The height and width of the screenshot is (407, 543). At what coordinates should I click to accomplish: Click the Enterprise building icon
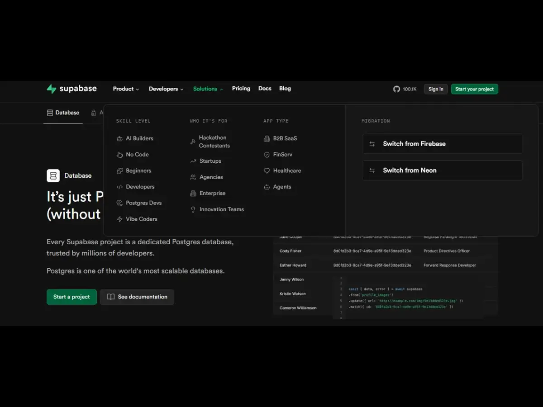click(x=192, y=193)
